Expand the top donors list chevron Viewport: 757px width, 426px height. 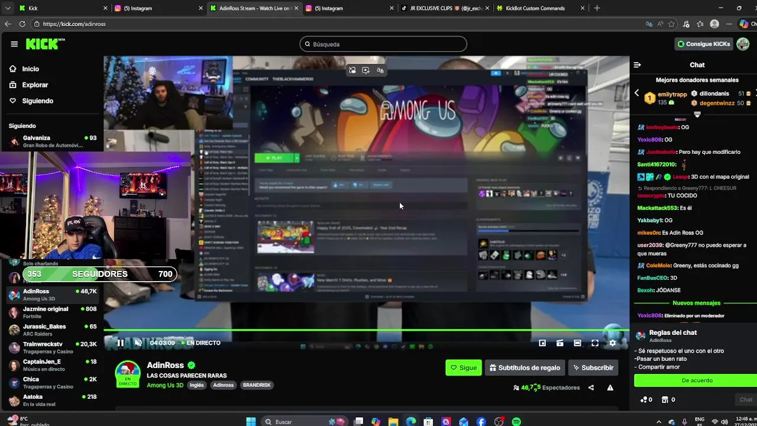(x=697, y=114)
